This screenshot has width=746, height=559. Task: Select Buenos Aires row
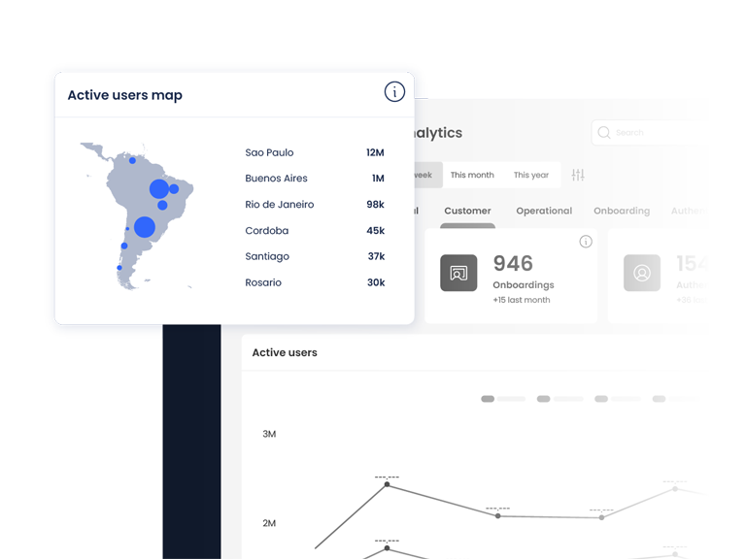276,179
